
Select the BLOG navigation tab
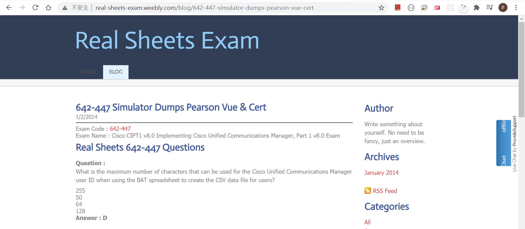[116, 72]
